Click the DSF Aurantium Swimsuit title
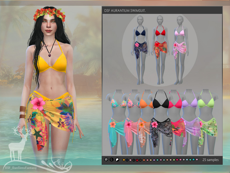Screen dimensions: 230x173 pyautogui.click(x=125, y=11)
